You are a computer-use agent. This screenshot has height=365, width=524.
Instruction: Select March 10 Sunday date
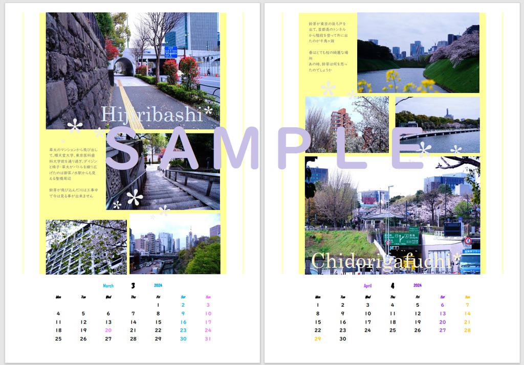point(208,313)
